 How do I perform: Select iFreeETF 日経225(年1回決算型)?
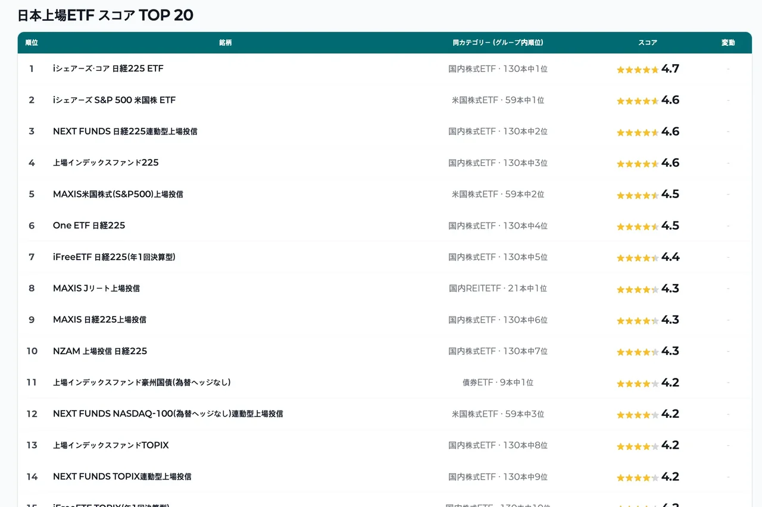114,257
